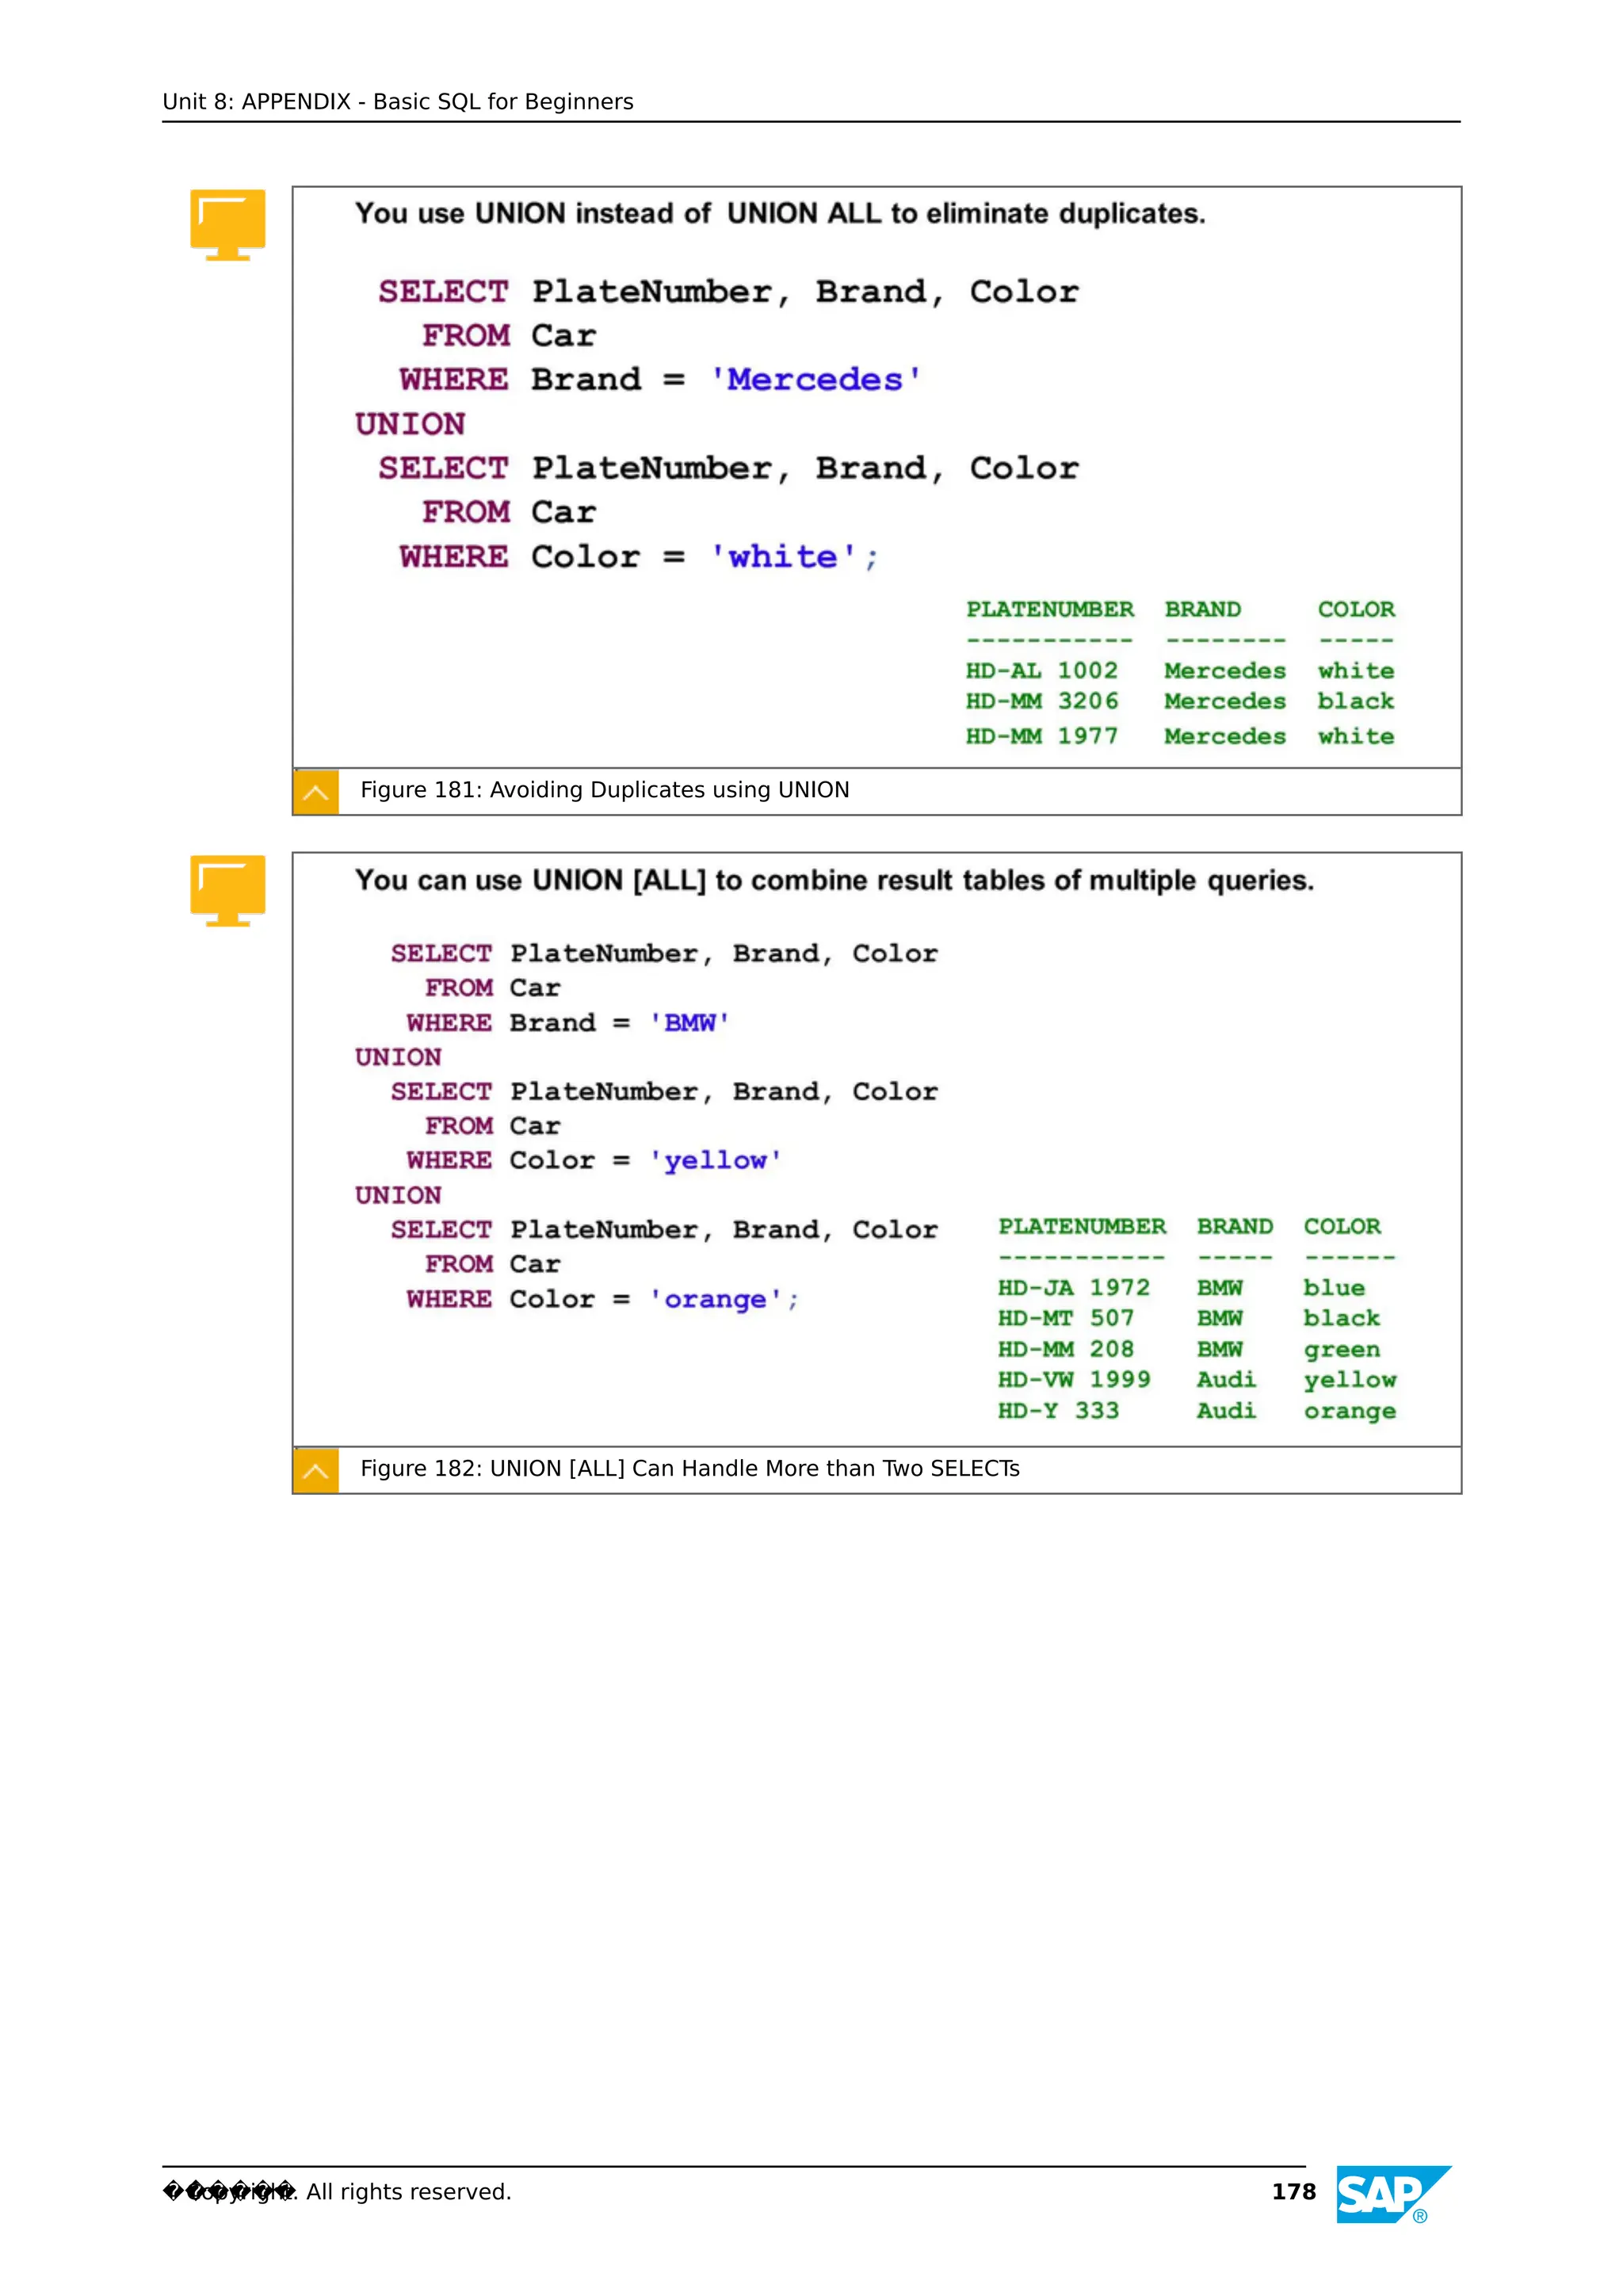Click the first UNION keyword in Figure 181

coord(410,424)
